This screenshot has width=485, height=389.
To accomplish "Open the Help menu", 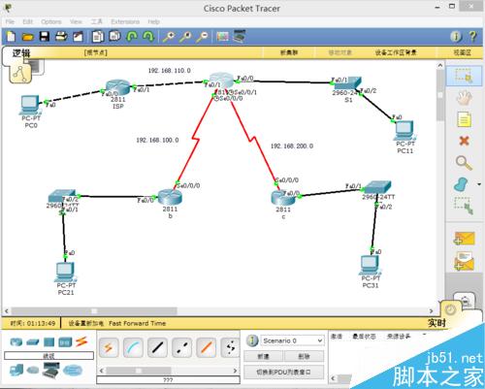I will (154, 21).
